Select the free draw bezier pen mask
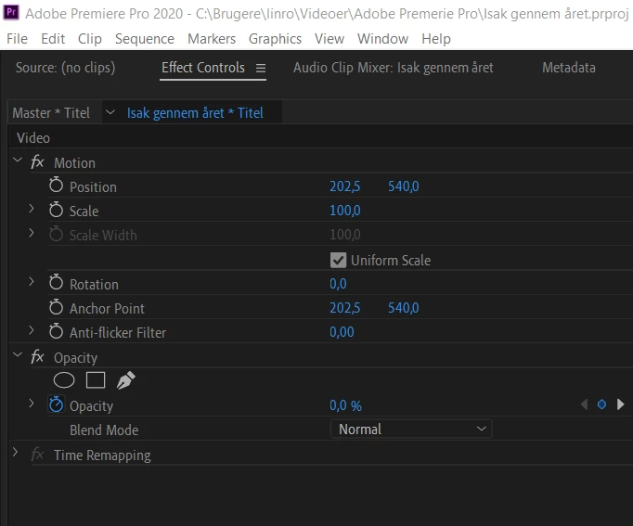Screen dimensions: 633x526 (125, 380)
